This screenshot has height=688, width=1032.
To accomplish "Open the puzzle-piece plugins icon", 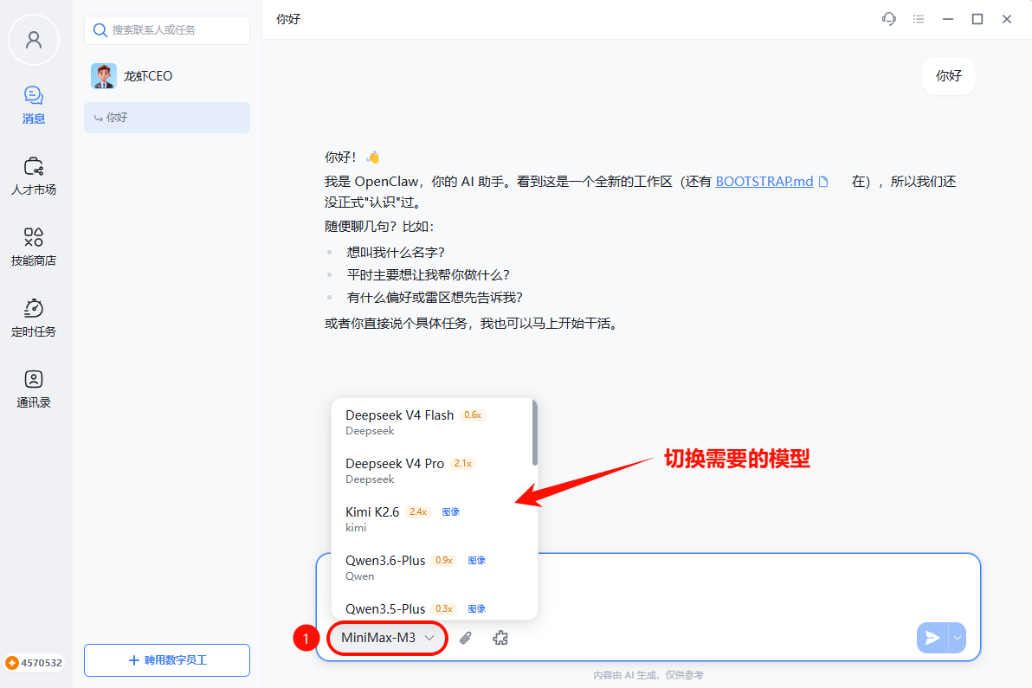I will tap(500, 638).
